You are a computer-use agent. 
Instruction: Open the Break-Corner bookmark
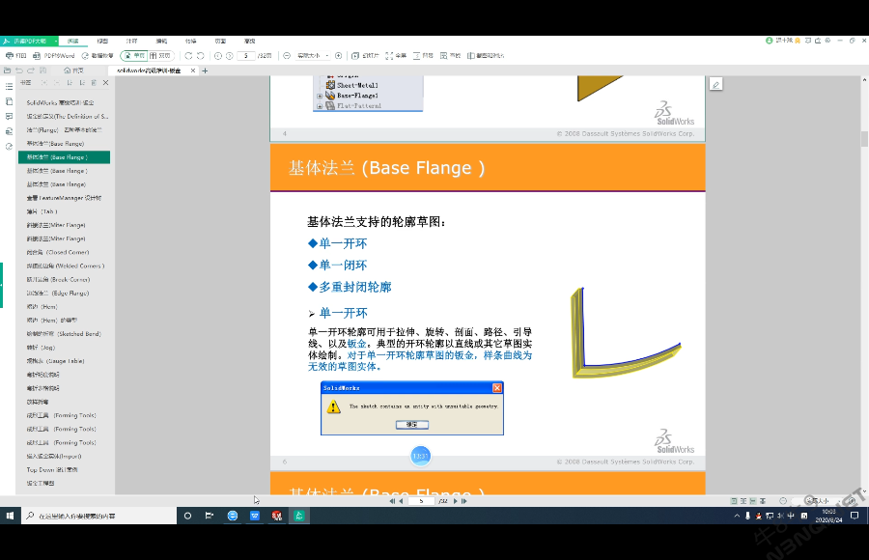point(58,279)
